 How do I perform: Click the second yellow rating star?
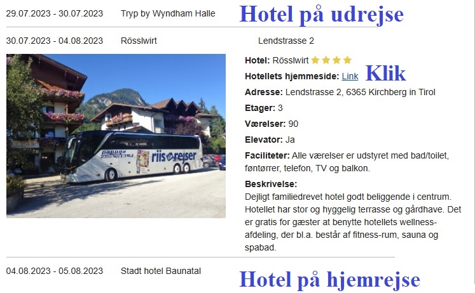[326, 60]
